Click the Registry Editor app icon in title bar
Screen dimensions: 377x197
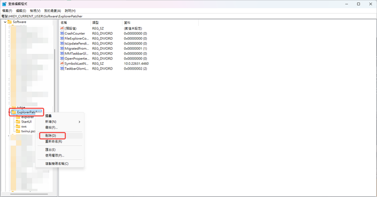tap(4, 4)
